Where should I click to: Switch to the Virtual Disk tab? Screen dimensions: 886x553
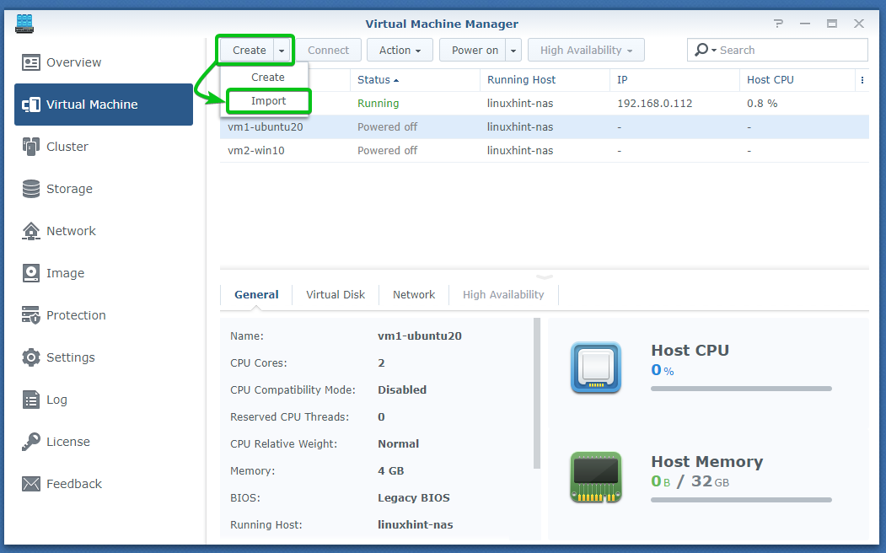point(336,295)
